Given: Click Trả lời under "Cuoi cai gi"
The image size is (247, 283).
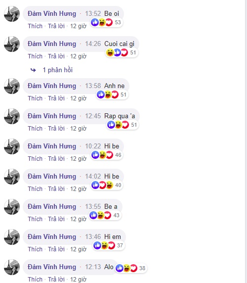Looking at the screenshot, I should pyautogui.click(x=56, y=56).
